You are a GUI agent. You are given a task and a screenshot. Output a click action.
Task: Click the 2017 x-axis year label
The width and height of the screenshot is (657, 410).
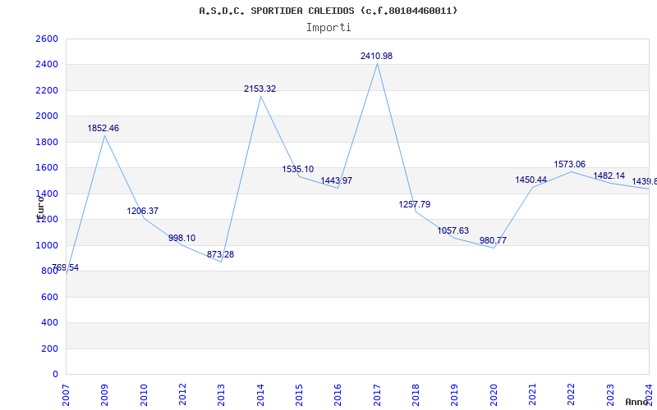click(x=377, y=394)
